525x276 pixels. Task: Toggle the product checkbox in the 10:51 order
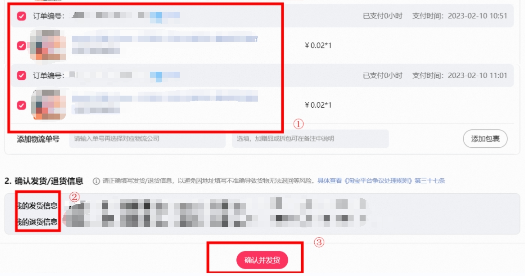pos(21,45)
